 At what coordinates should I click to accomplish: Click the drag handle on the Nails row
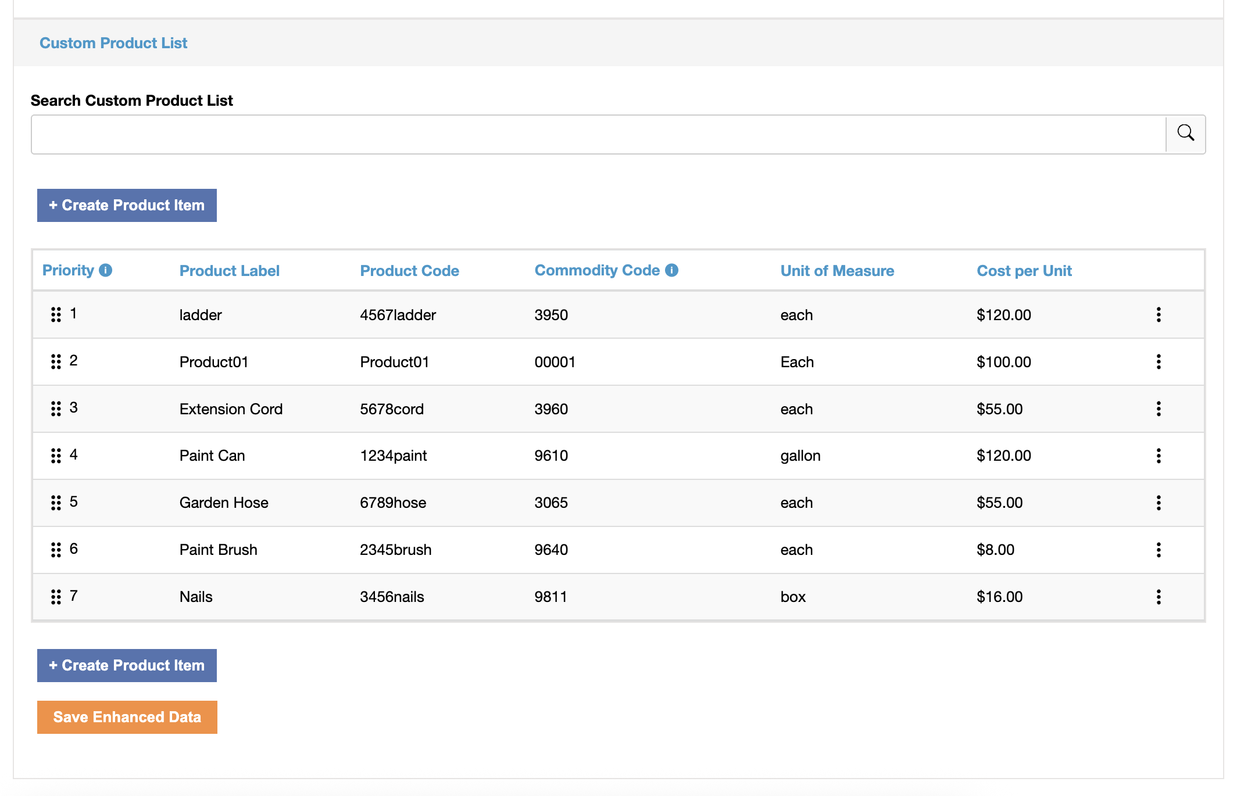(55, 596)
